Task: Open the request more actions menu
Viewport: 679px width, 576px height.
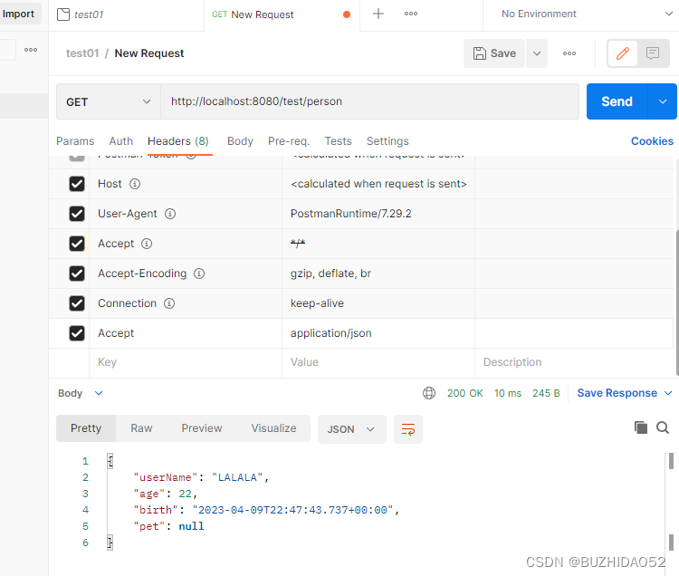Action: point(569,53)
